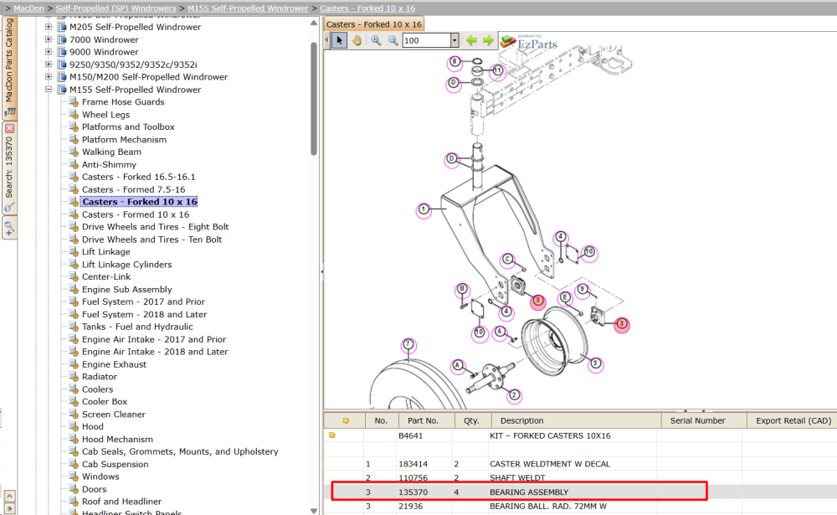Open Roof and Headliner page
Screen dimensions: 837x515
[x=121, y=502]
